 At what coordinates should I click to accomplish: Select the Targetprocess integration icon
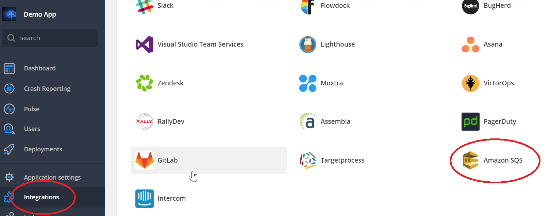[308, 160]
